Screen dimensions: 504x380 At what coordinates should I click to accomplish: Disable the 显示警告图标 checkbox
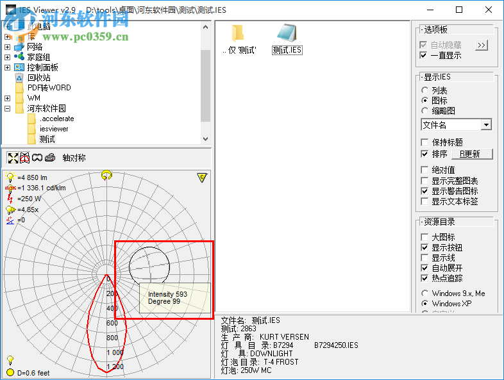[x=424, y=191]
